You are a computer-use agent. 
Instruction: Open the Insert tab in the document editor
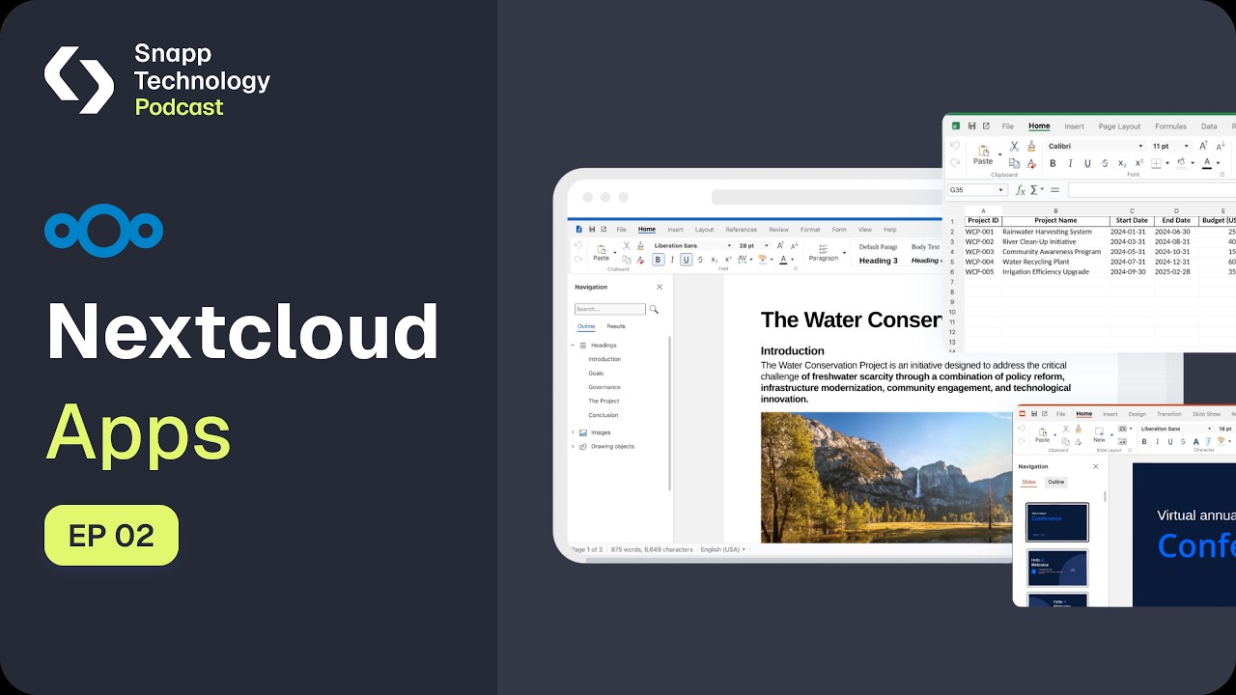pyautogui.click(x=675, y=230)
